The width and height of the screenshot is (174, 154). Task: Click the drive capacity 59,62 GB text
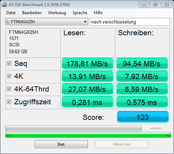18,51
